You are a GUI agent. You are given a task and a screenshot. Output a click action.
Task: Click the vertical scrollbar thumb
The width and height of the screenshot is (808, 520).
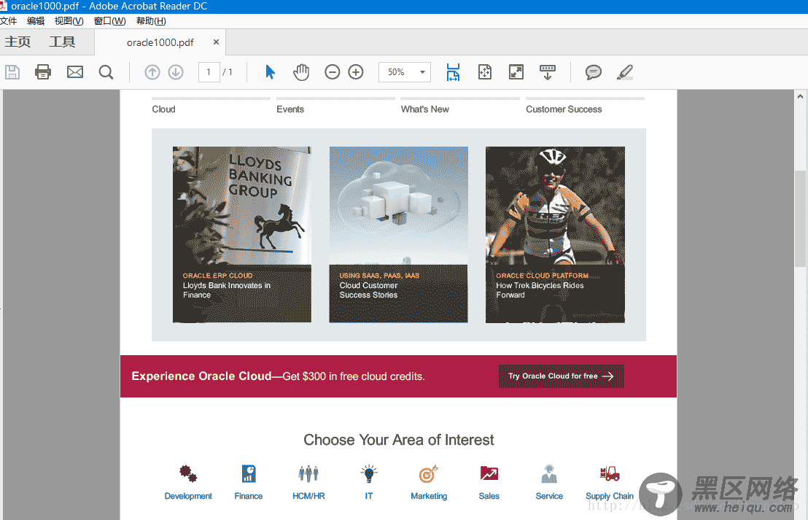(x=800, y=219)
